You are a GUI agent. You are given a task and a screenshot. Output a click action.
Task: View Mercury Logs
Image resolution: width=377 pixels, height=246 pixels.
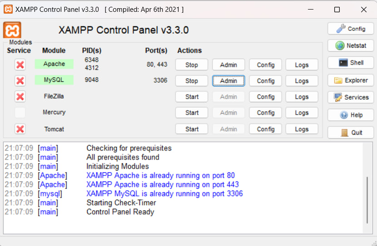tap(302, 112)
